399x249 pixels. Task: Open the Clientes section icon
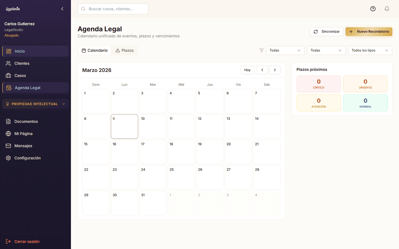(x=8, y=63)
